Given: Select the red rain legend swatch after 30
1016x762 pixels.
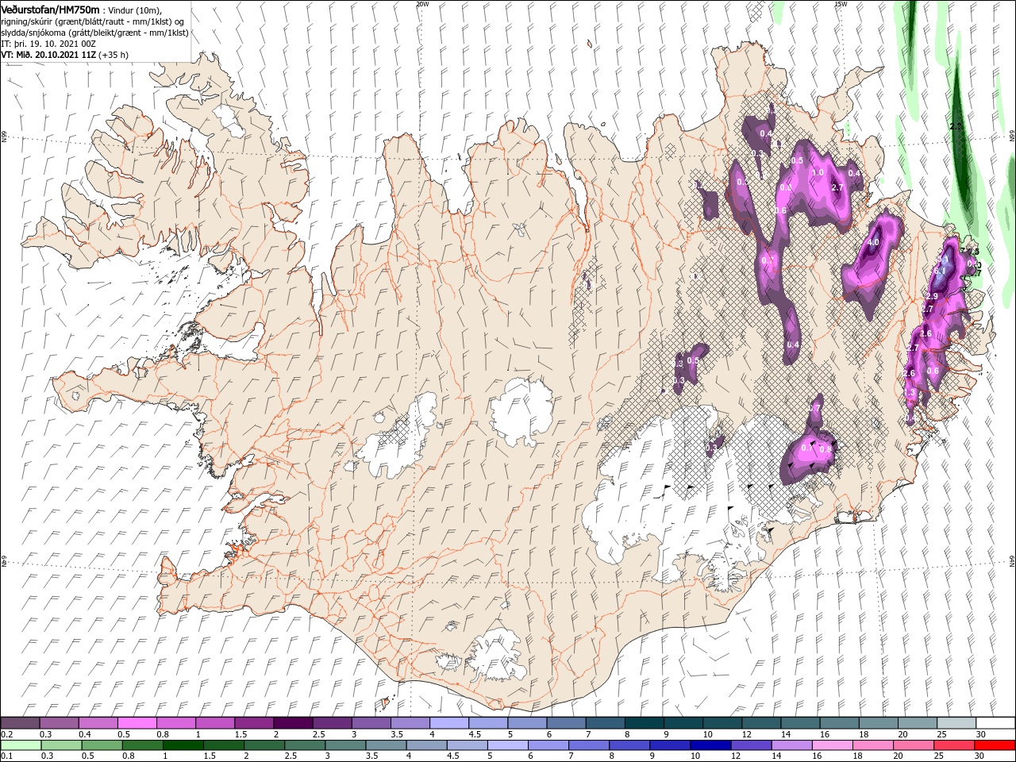Looking at the screenshot, I should pos(995,745).
